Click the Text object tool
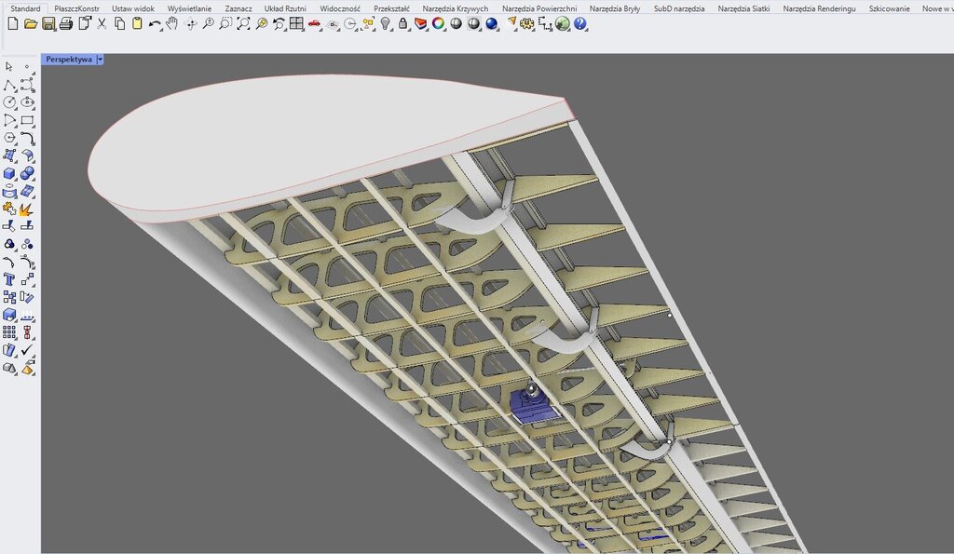954x554 pixels. (x=9, y=279)
